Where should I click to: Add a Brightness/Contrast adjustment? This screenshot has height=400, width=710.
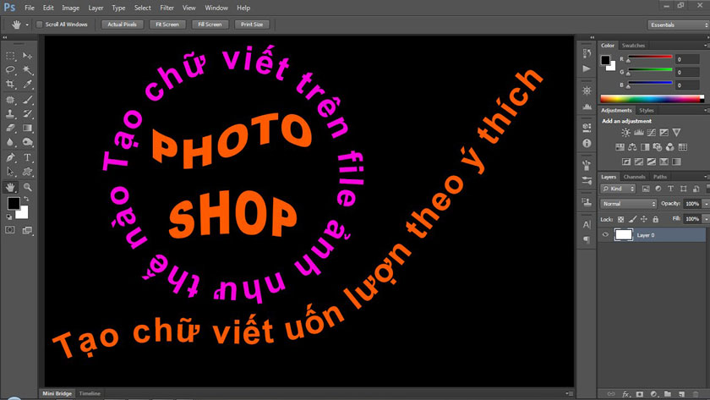tap(625, 132)
